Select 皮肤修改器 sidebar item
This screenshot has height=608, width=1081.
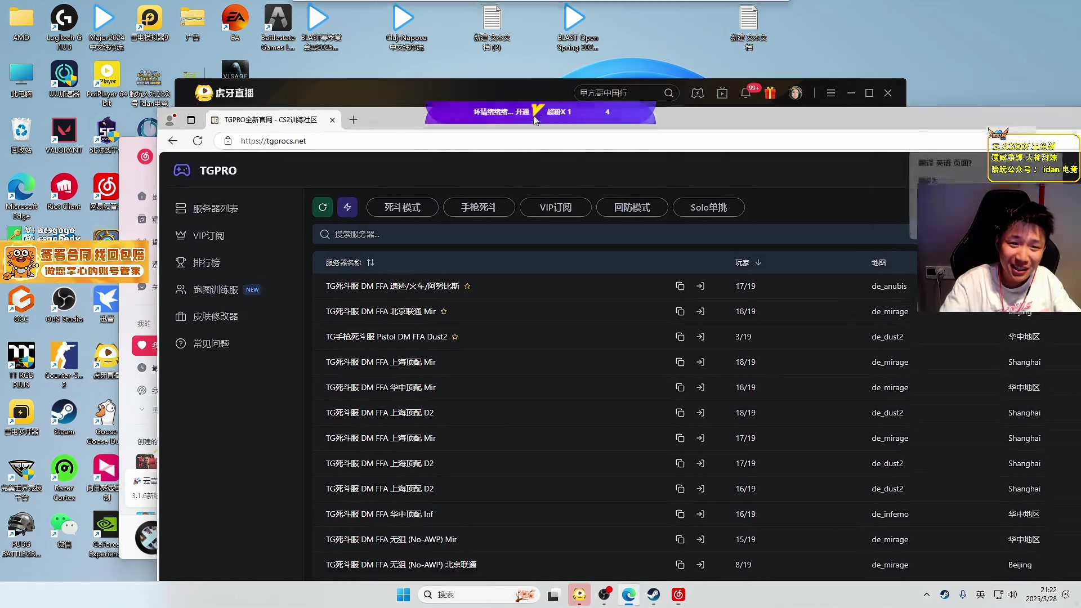tap(215, 316)
